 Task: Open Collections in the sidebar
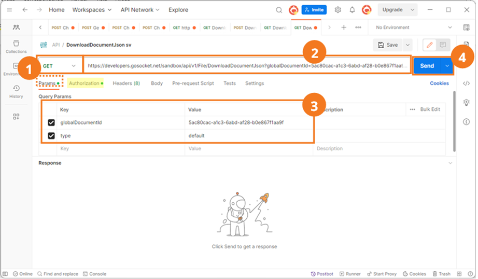16,47
